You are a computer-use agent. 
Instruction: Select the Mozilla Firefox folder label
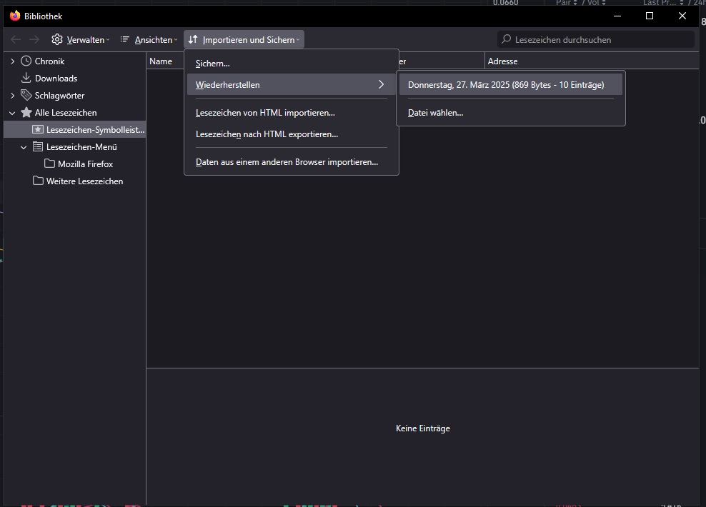tap(86, 164)
